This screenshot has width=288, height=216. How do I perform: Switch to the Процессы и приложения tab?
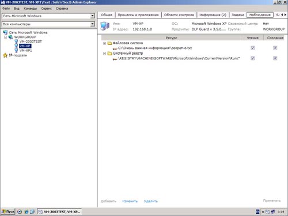138,15
